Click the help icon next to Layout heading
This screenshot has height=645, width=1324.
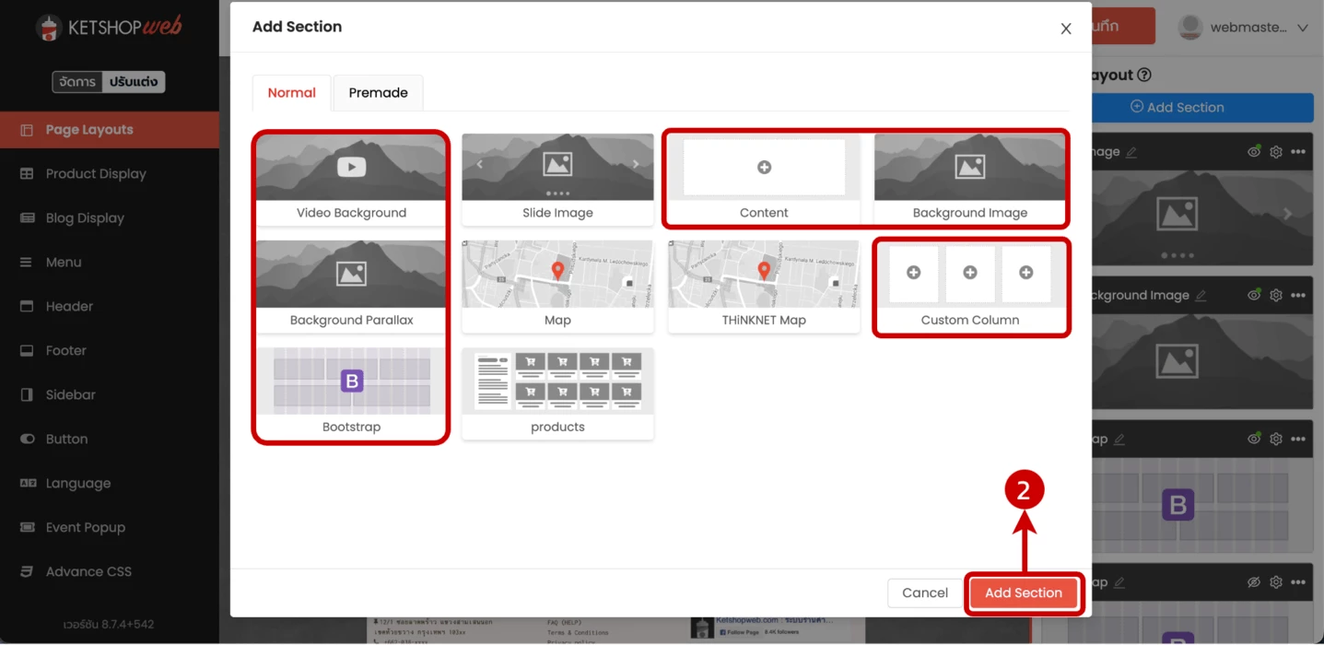tap(1144, 76)
